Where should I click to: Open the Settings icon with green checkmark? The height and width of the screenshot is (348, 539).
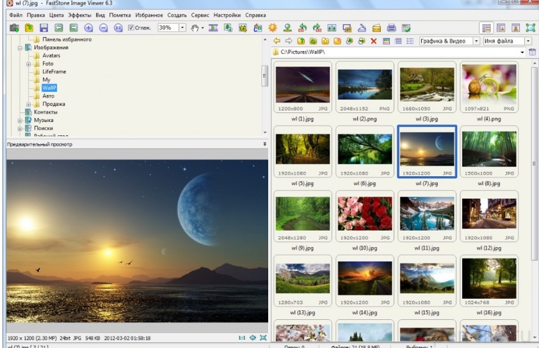406,27
